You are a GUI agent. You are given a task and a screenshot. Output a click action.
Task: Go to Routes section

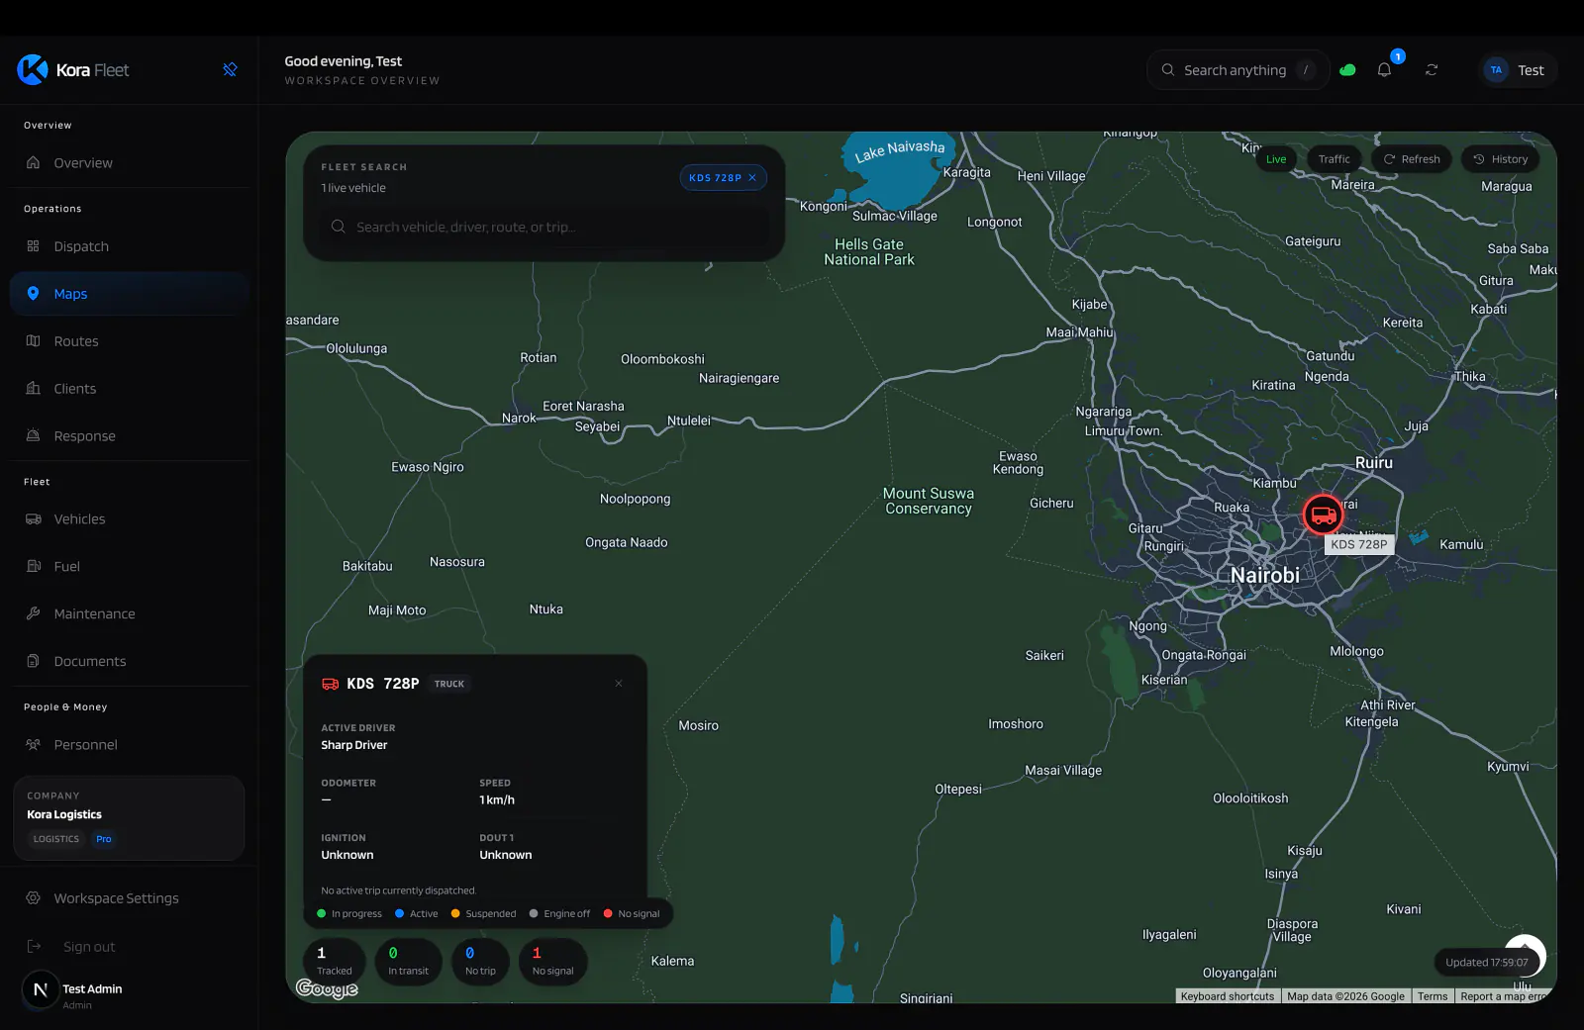[130, 341]
